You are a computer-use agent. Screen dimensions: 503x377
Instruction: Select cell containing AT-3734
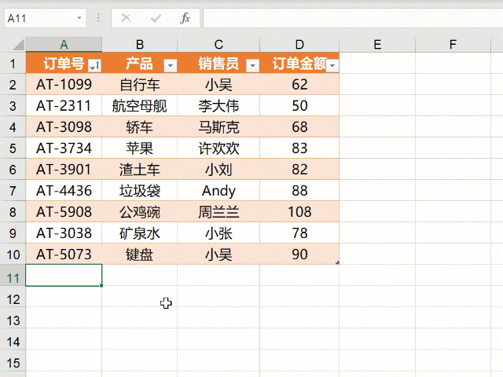(64, 148)
